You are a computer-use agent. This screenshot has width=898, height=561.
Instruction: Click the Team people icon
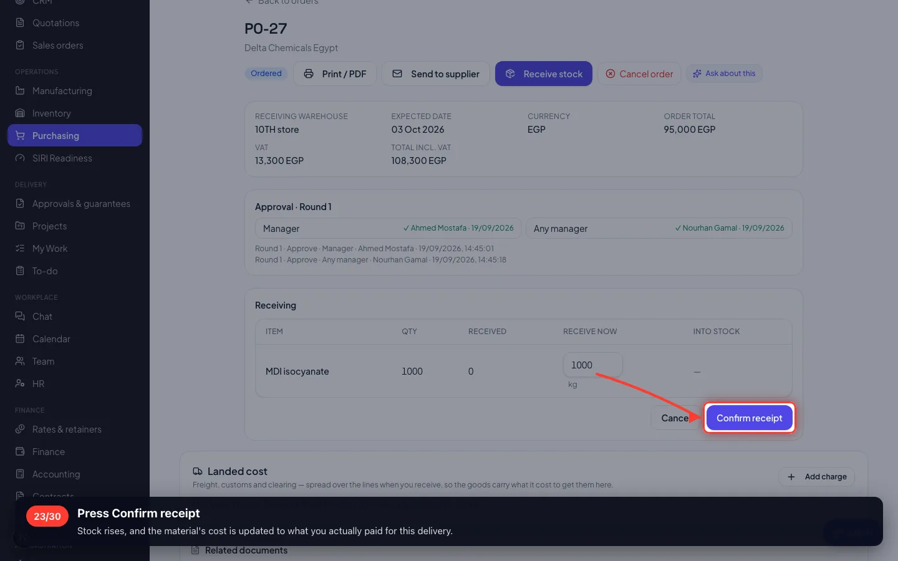coord(20,362)
